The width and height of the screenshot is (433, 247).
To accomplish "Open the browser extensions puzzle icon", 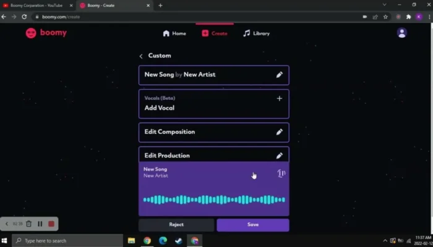I will click(408, 17).
